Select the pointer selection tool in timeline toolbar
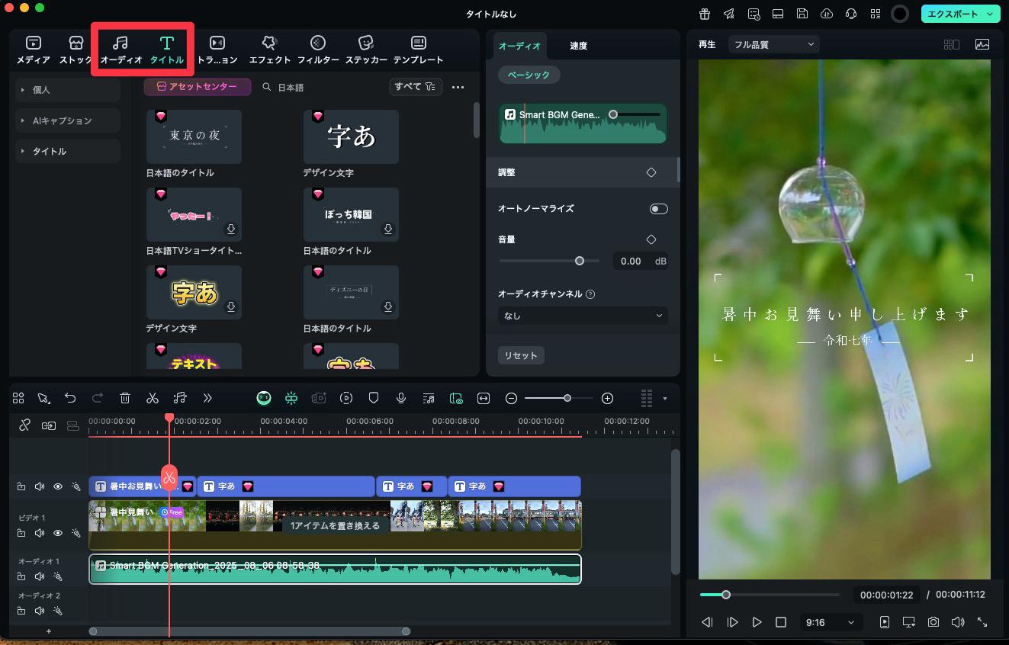This screenshot has width=1009, height=645. pos(43,398)
